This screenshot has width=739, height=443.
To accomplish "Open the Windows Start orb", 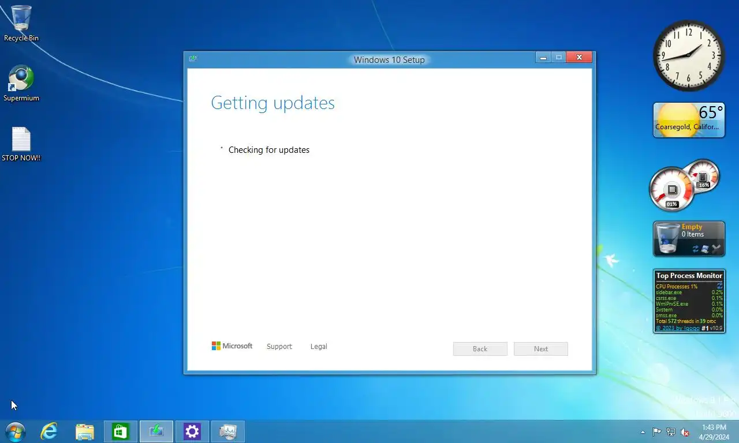I will [15, 431].
